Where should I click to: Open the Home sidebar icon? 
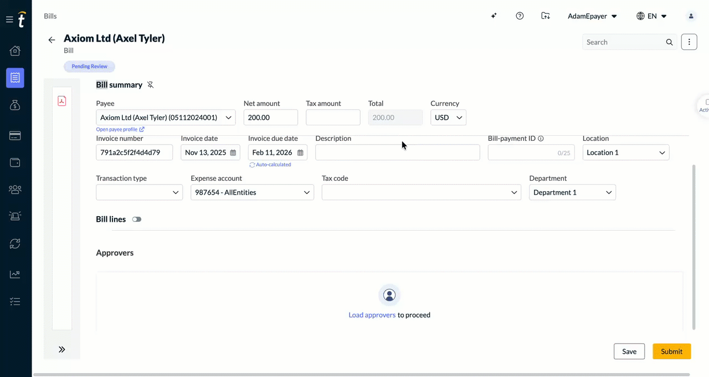pyautogui.click(x=15, y=50)
